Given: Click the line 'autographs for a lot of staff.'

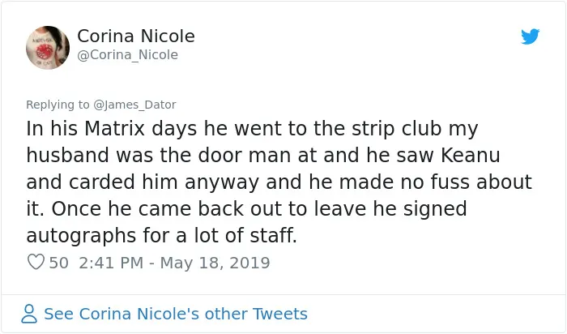Looking at the screenshot, I should click(162, 236).
